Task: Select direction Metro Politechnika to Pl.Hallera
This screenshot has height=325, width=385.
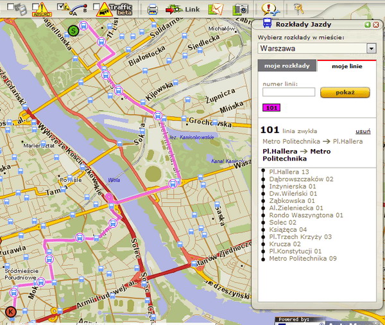Action: point(312,141)
